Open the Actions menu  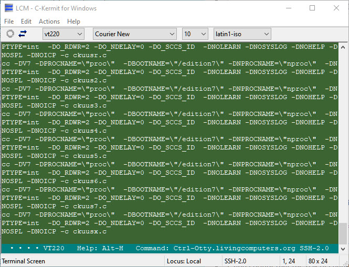coord(49,22)
